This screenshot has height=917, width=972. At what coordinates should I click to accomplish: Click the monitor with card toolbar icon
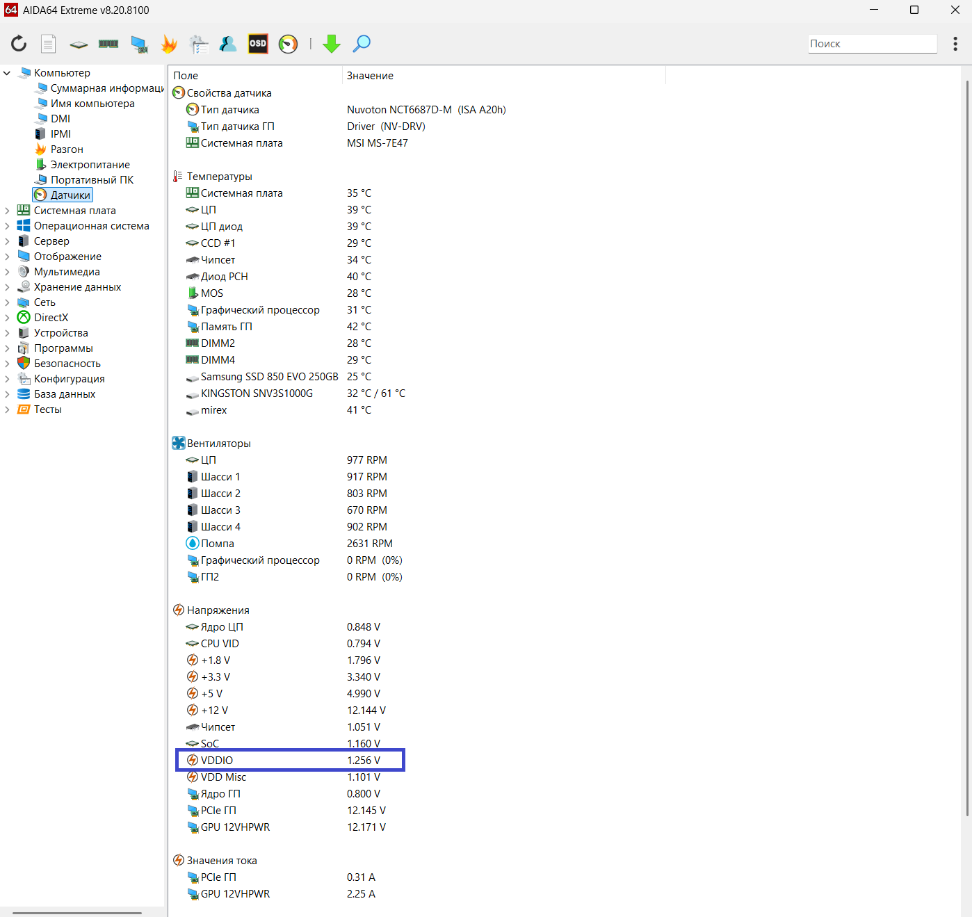139,44
